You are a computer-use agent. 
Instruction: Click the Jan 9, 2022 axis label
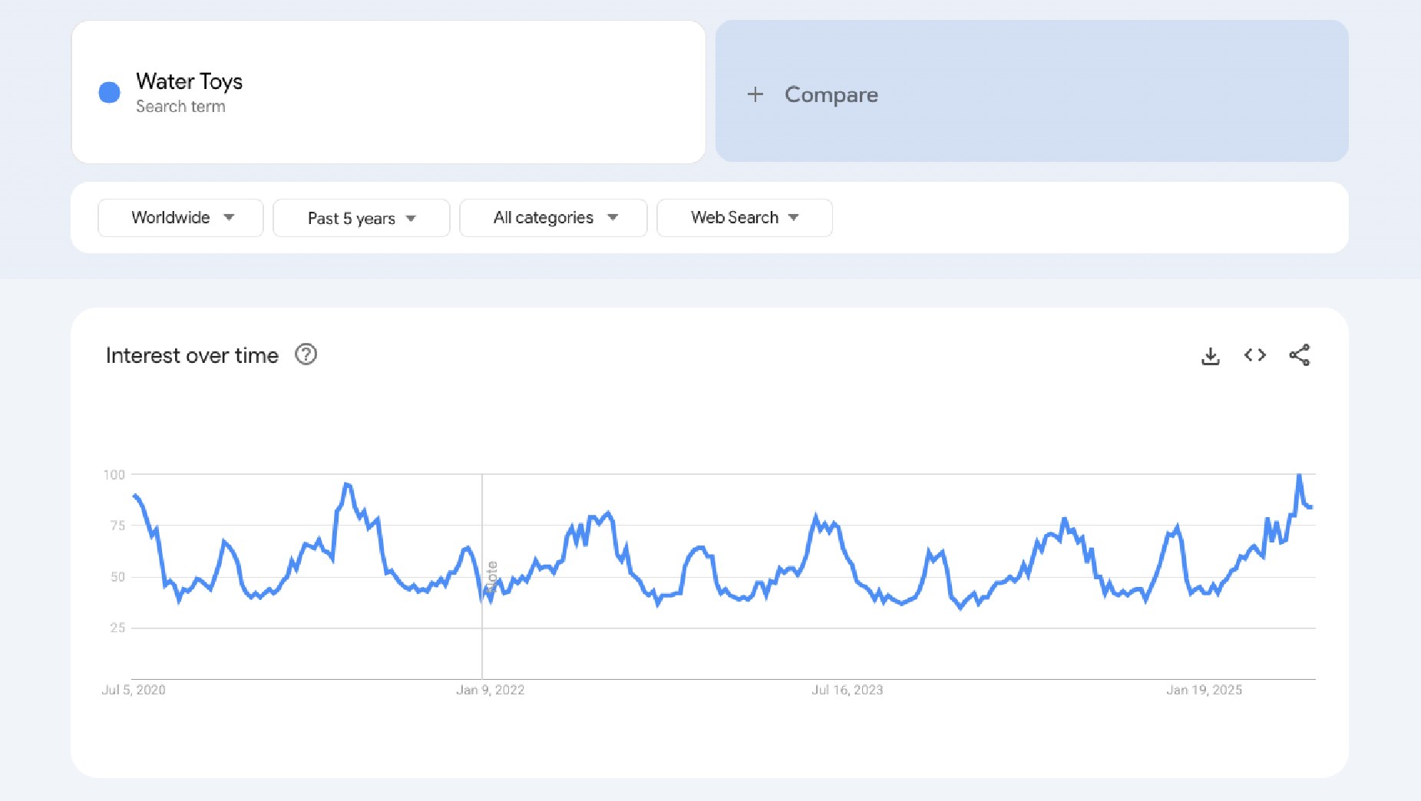pos(491,690)
